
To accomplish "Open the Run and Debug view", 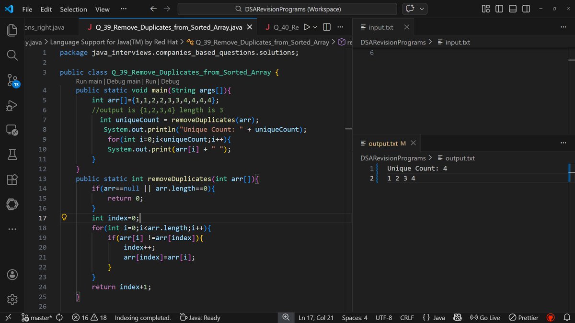I will click(12, 105).
